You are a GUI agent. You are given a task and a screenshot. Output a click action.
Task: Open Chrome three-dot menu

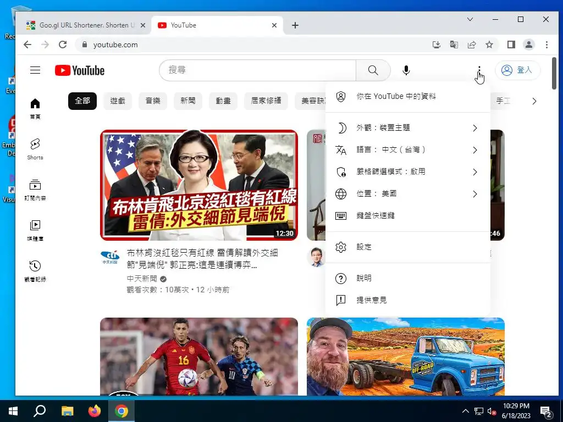pyautogui.click(x=547, y=45)
